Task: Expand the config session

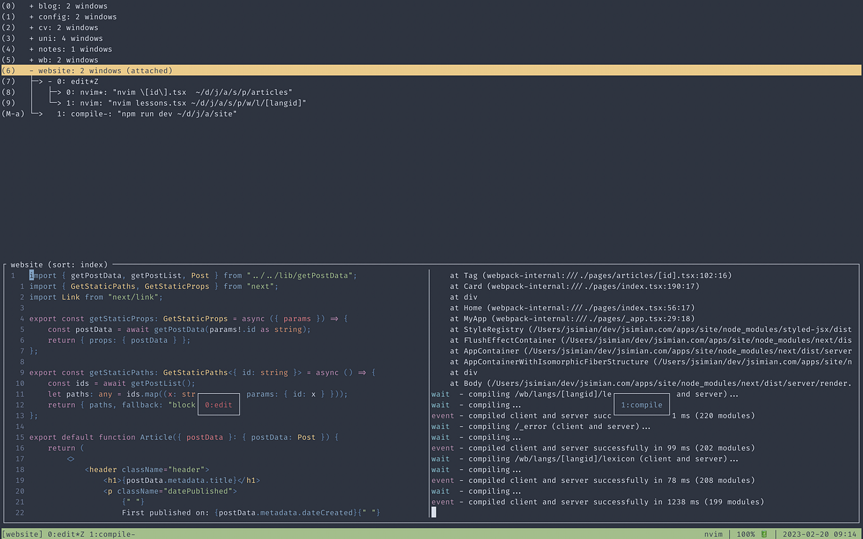Action: pyautogui.click(x=31, y=17)
